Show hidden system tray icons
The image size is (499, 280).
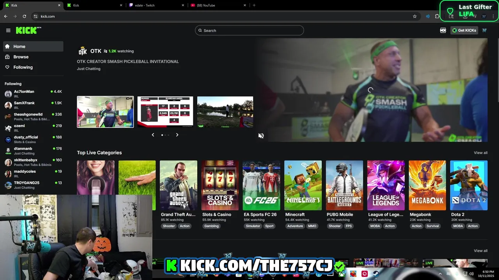441,274
